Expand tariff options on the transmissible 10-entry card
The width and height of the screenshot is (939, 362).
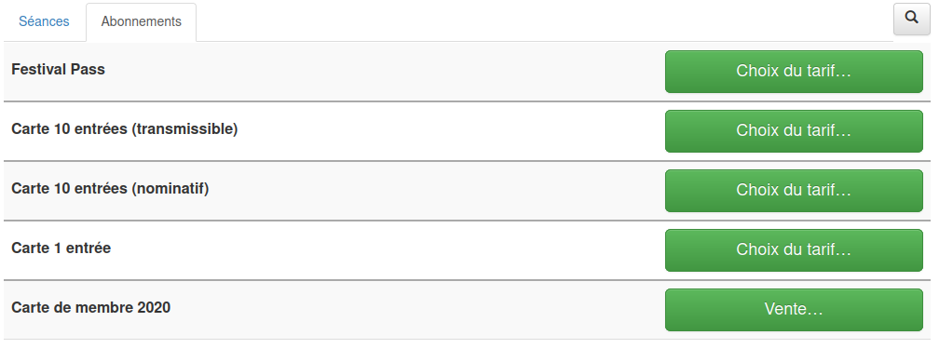[x=794, y=131]
